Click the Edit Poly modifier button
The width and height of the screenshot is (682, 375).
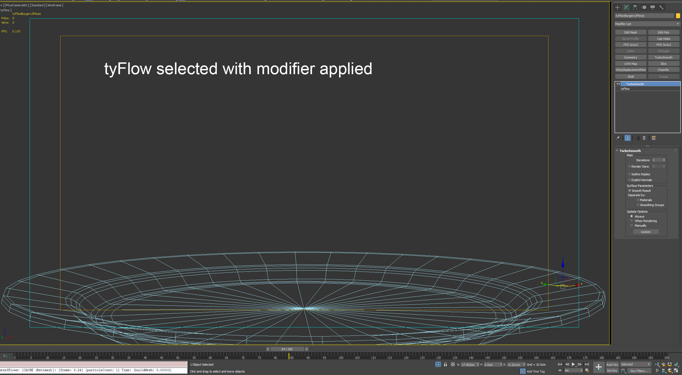tap(663, 32)
